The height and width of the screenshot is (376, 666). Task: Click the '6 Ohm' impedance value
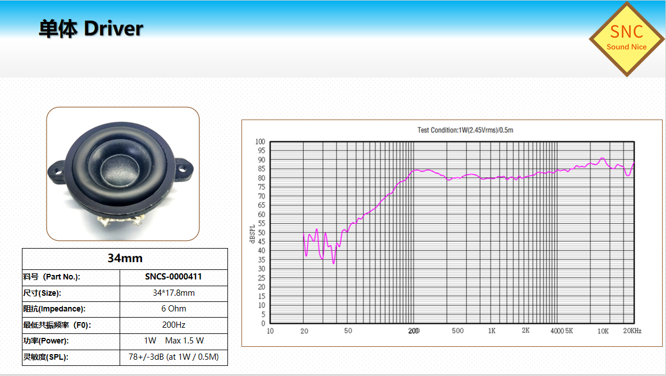pyautogui.click(x=174, y=309)
